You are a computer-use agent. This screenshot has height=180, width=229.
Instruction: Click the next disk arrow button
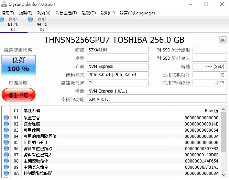[223, 40]
